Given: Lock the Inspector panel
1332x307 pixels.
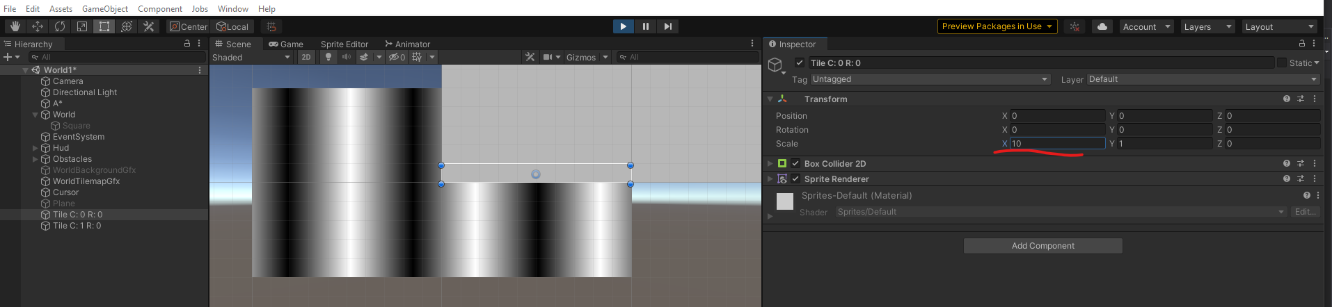Looking at the screenshot, I should (x=1302, y=43).
